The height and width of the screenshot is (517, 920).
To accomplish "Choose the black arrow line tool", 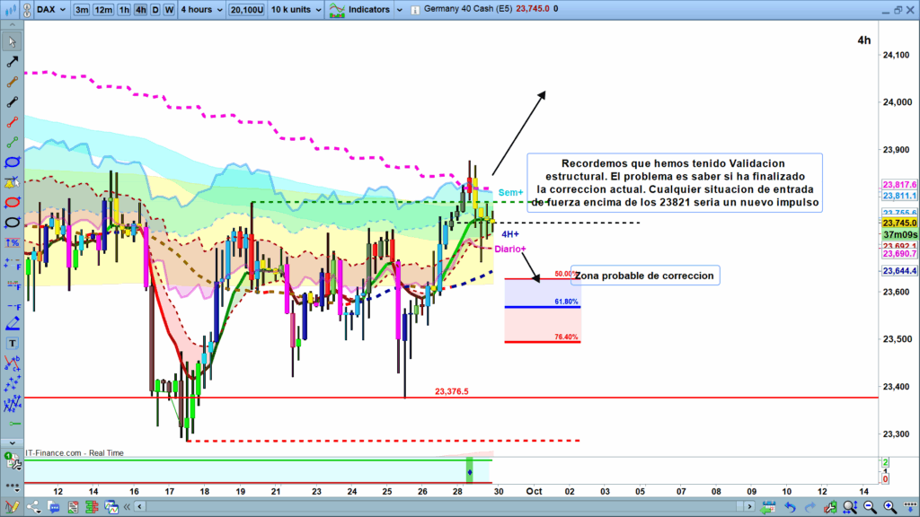I will click(12, 63).
